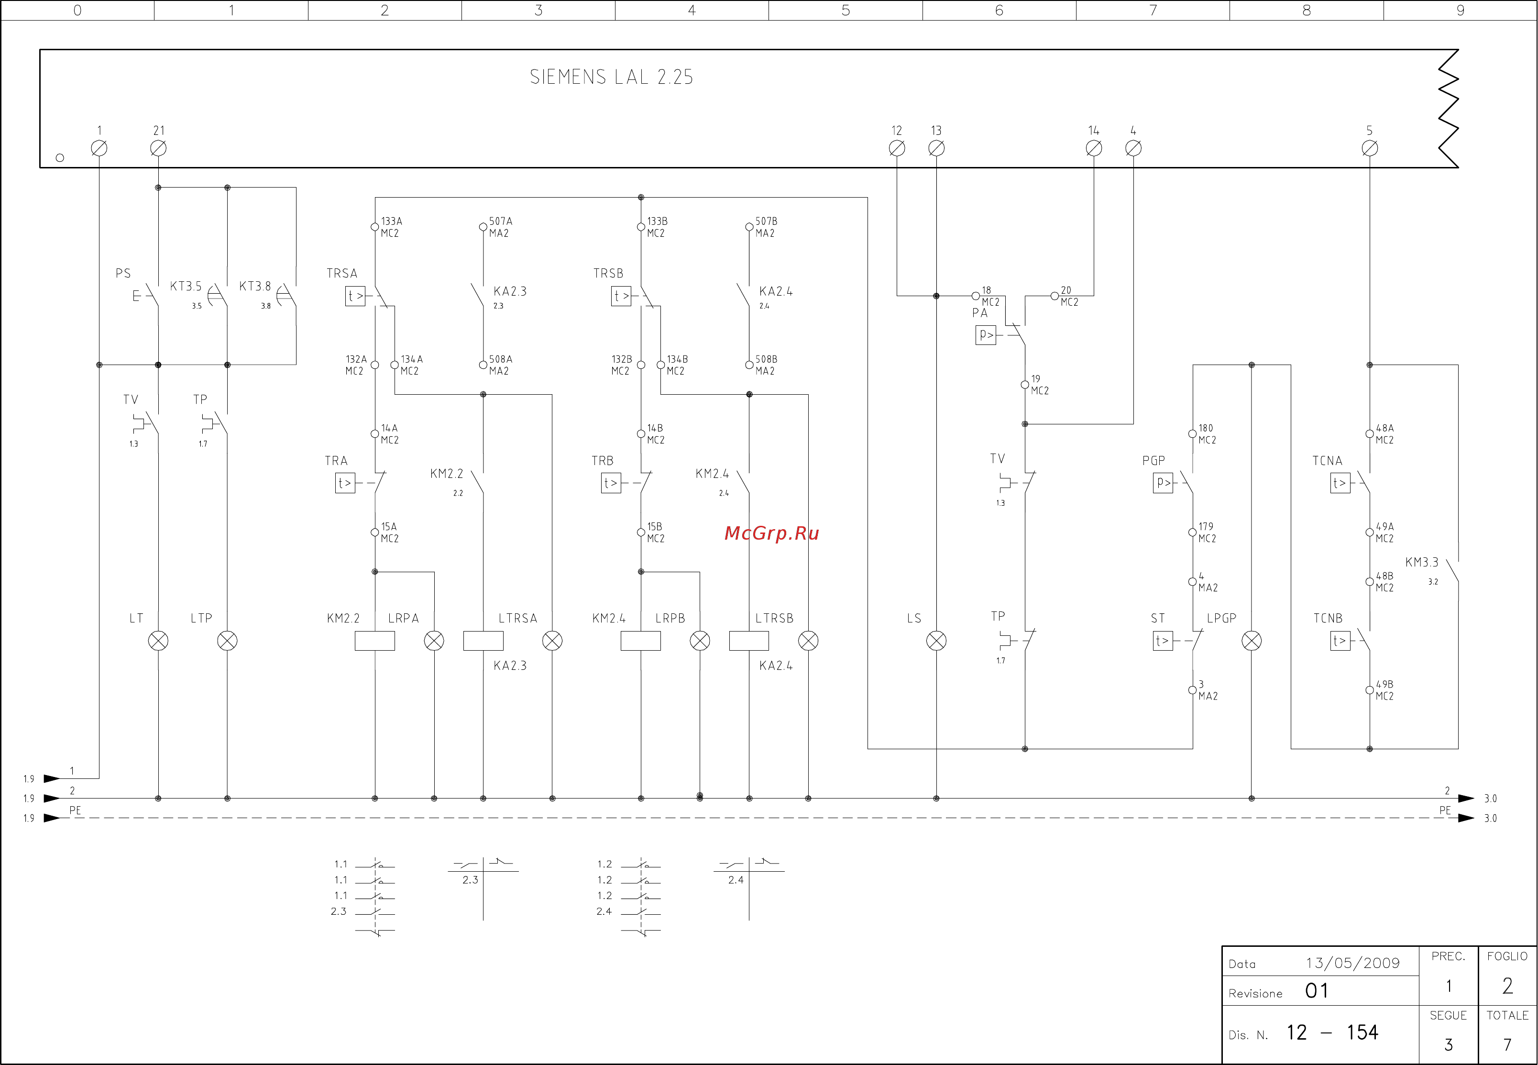
Task: Click the 133A MC2 terminal label
Action: point(392,227)
